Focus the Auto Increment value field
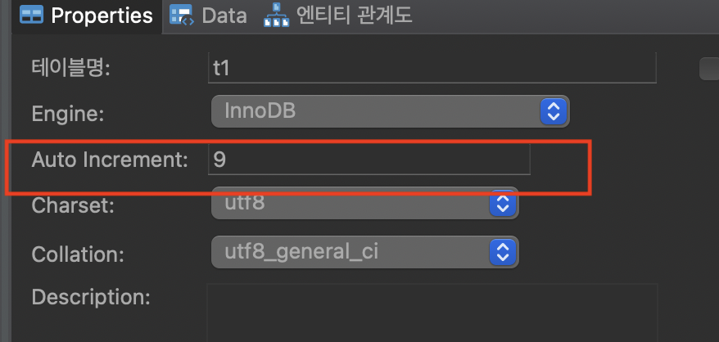Viewport: 719px width, 342px height. pos(369,160)
